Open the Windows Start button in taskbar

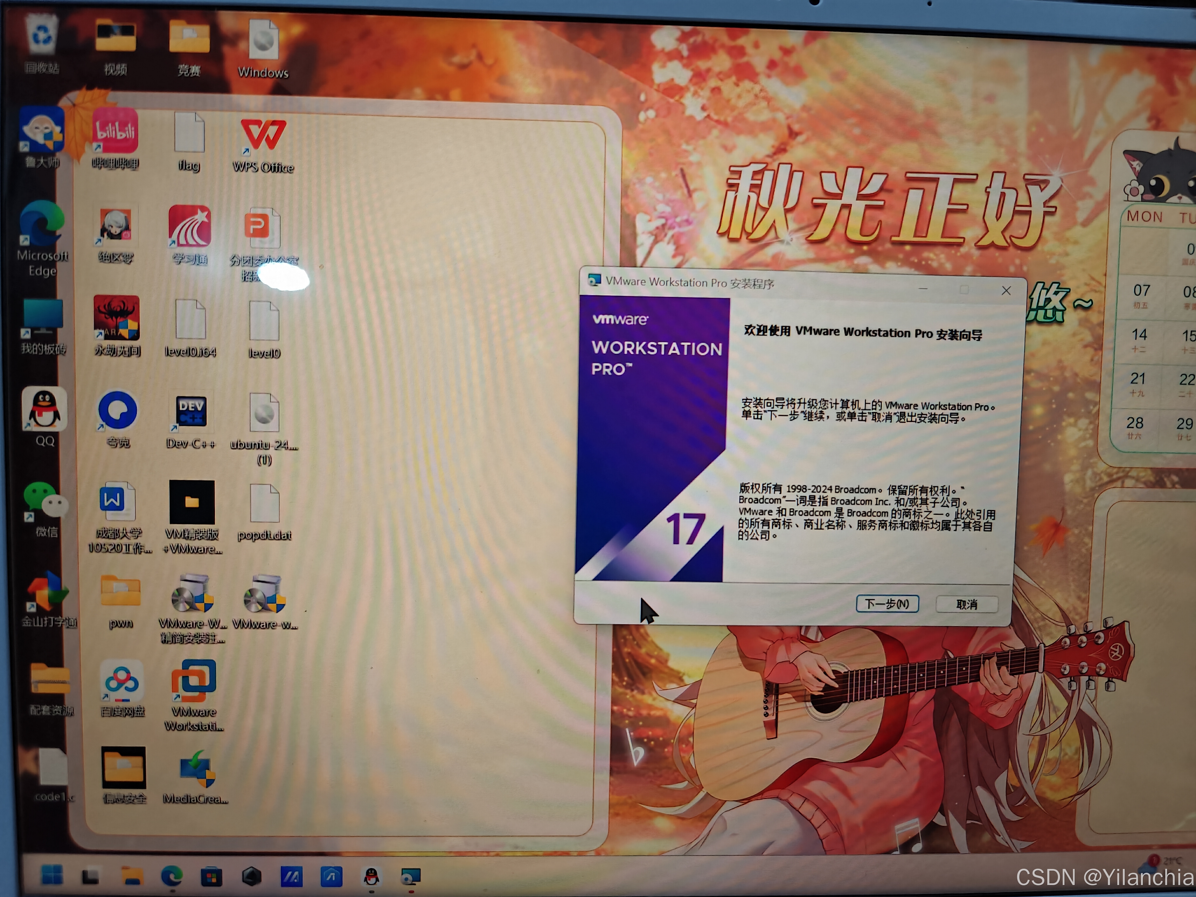[52, 874]
